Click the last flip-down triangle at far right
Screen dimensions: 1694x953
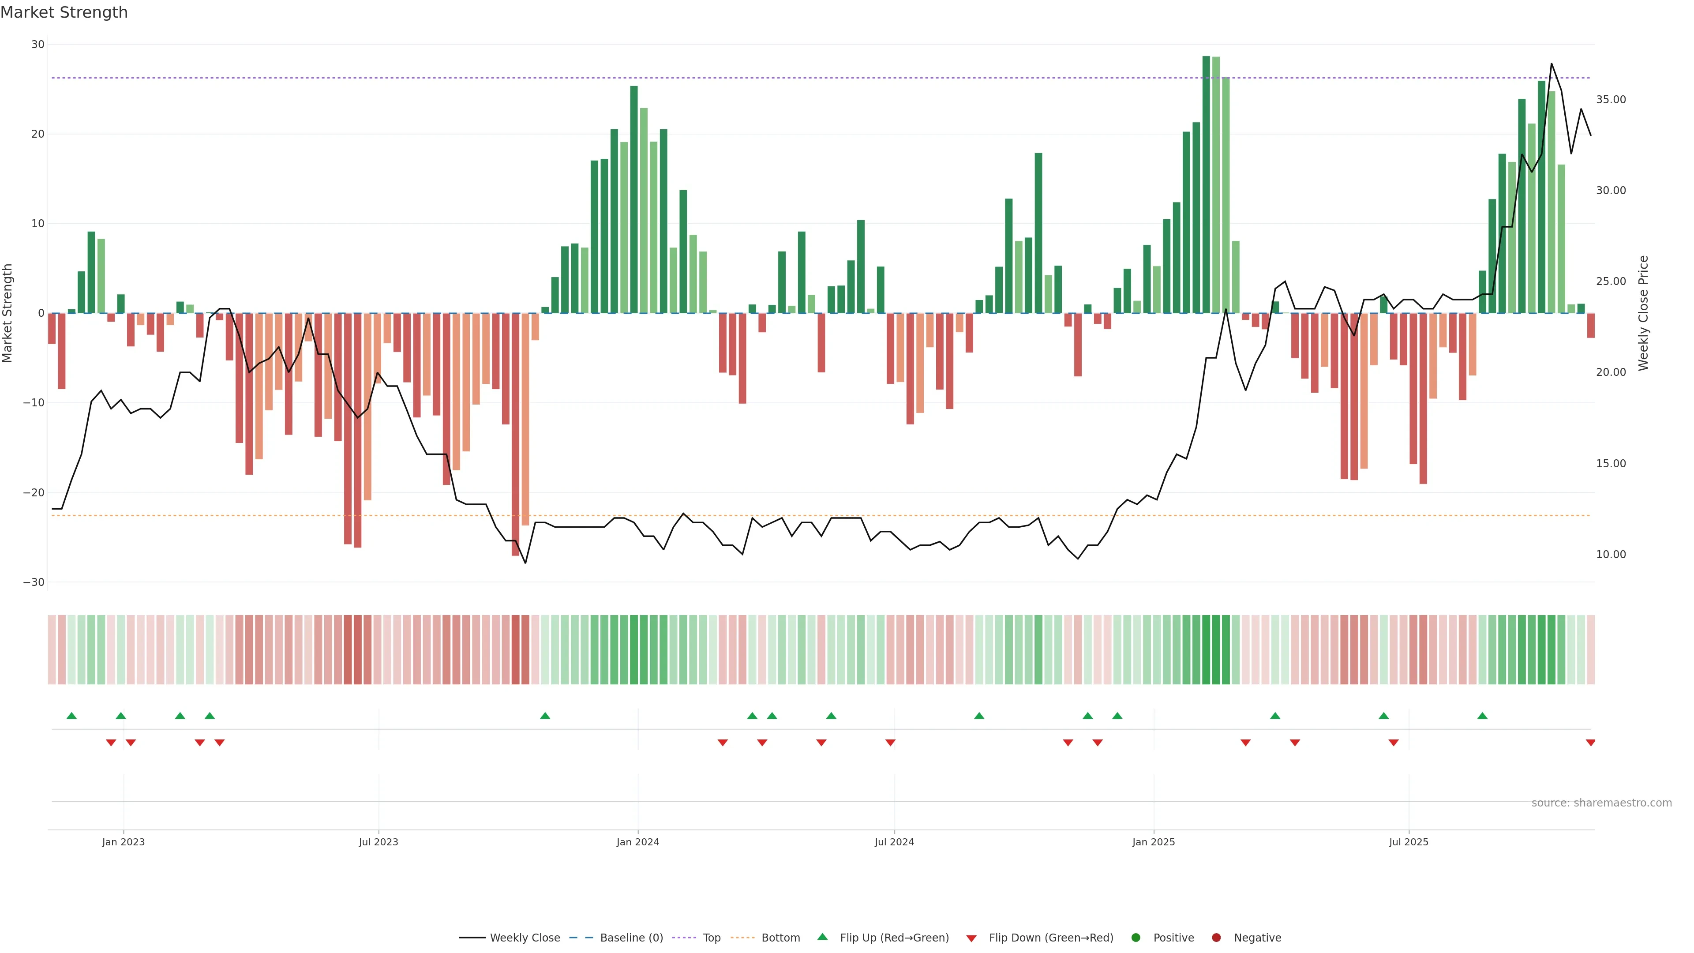(1590, 743)
